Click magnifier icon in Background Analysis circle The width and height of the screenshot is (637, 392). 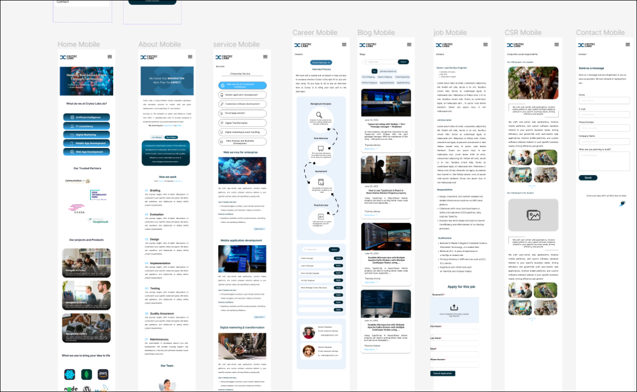click(319, 116)
